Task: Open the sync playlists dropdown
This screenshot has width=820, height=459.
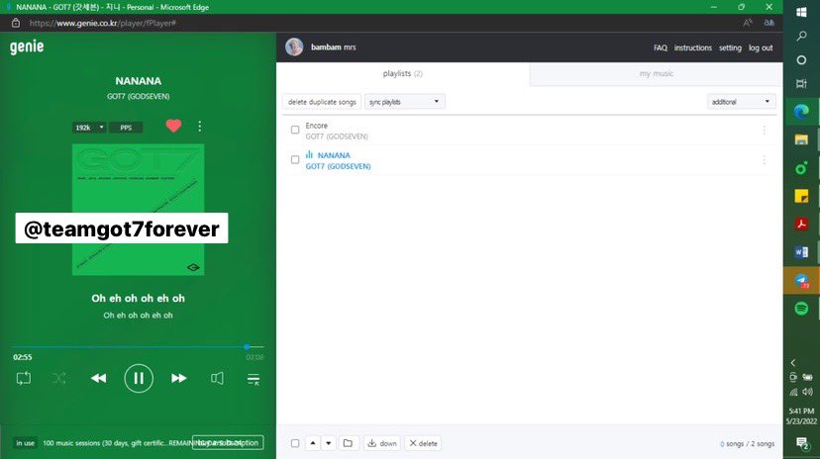Action: coord(405,102)
